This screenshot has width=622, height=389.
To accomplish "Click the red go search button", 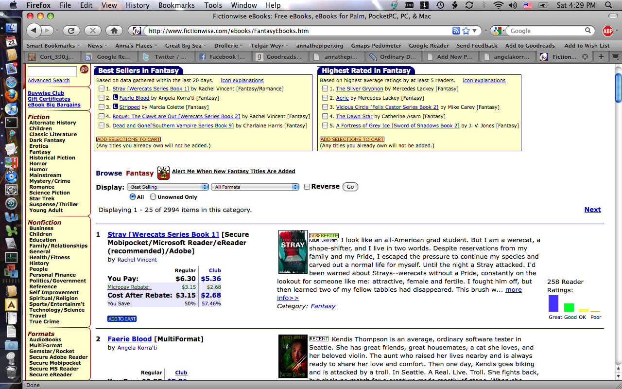I will pos(84,70).
